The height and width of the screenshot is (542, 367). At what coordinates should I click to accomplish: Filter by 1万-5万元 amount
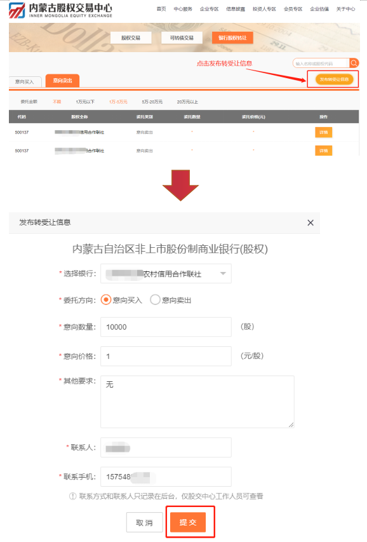coord(118,102)
